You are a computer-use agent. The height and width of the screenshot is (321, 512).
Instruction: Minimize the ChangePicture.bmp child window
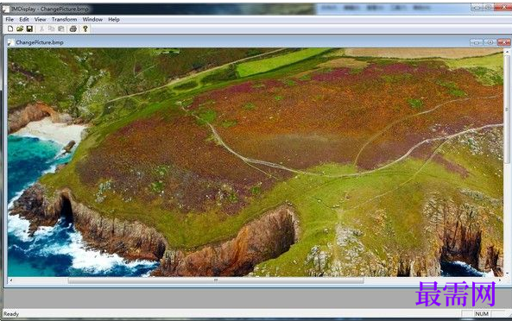coord(477,42)
